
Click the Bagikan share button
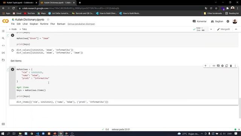[217, 21]
